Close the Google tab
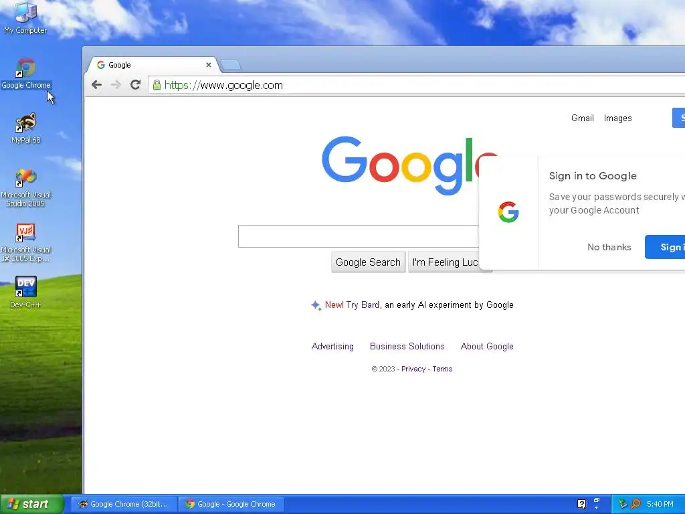Viewport: 685px width, 514px height. 209,65
